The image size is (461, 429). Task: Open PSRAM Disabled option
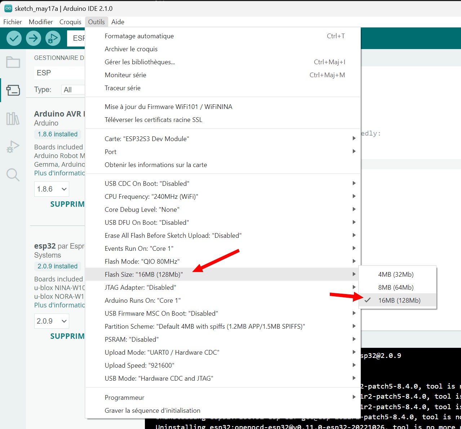pos(223,340)
